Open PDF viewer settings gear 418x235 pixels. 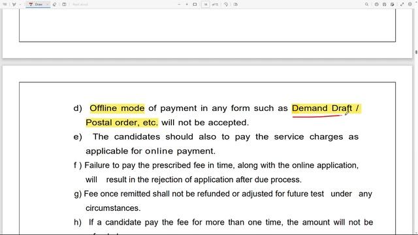410,5
